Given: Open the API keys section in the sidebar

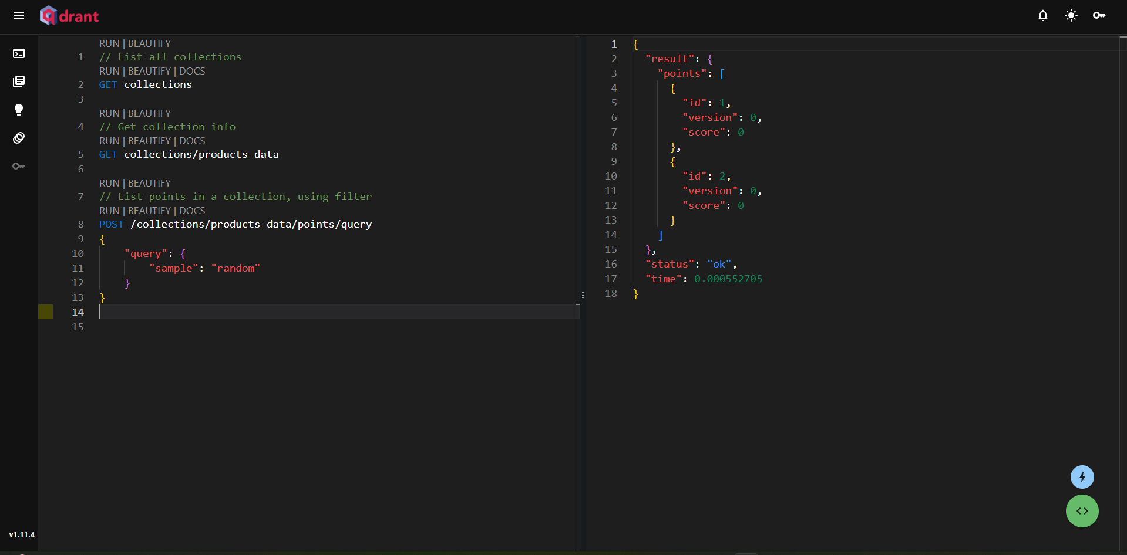Looking at the screenshot, I should coord(19,166).
